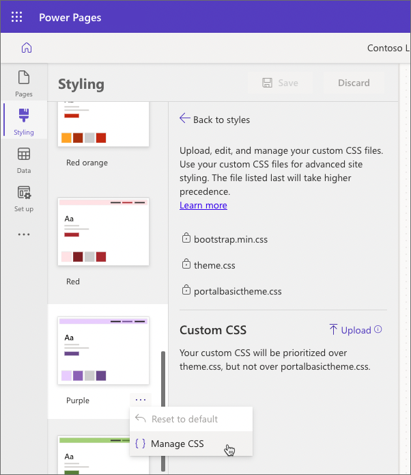This screenshot has height=475, width=411.
Task: Click the Styling heading
Action: click(x=81, y=84)
